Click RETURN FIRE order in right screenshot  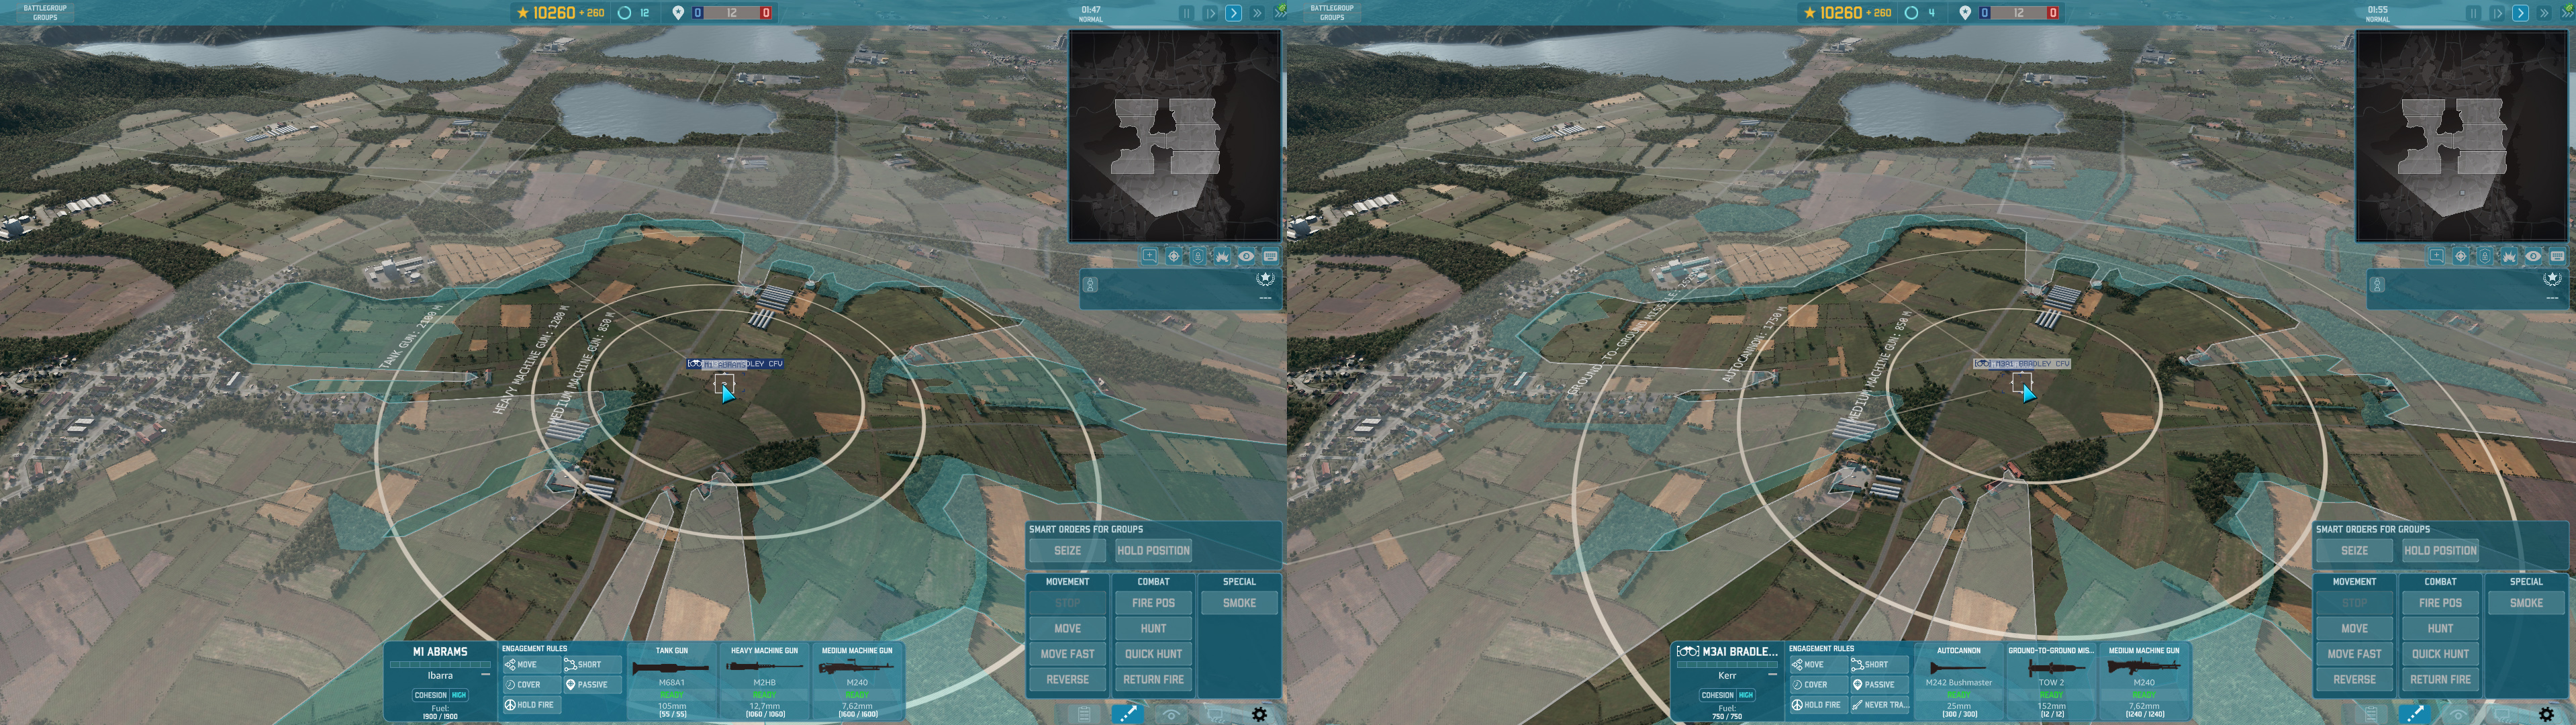(2440, 679)
